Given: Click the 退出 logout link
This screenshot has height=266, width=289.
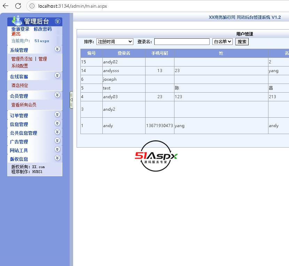Looking at the screenshot, I should [x=16, y=34].
